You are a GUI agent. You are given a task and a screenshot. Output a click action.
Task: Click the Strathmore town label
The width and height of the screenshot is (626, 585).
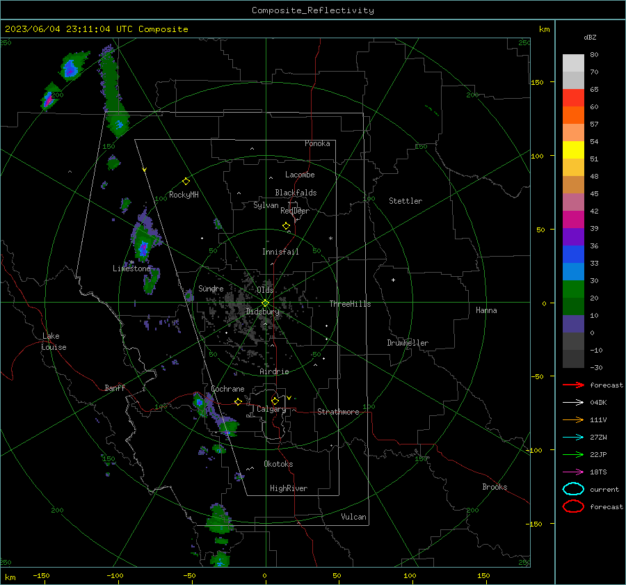point(338,412)
